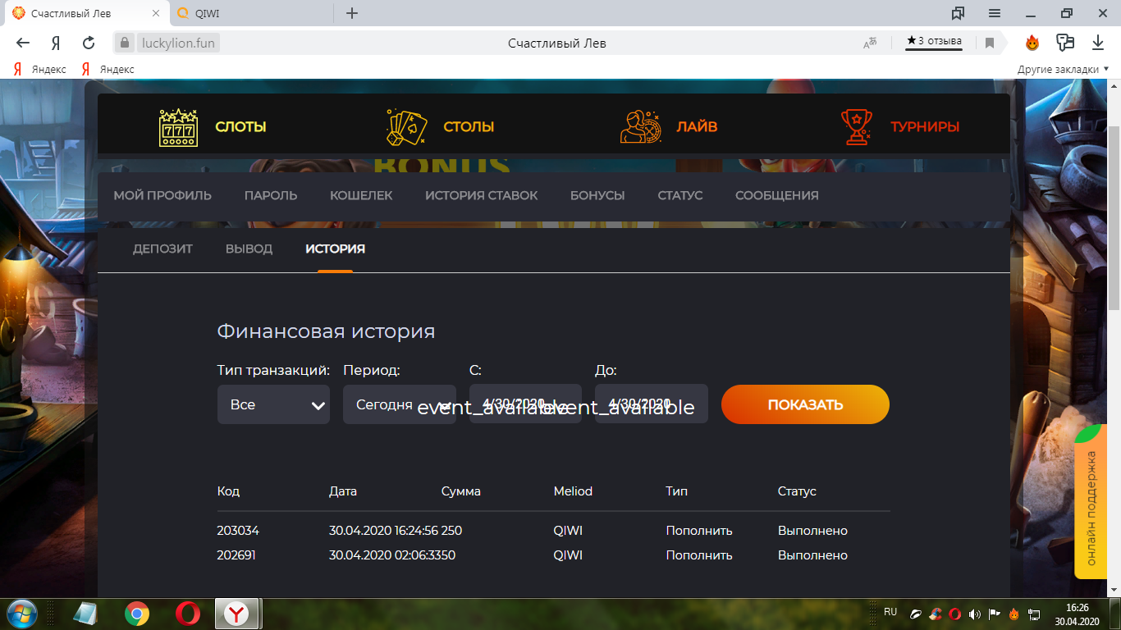Open the Столы card tables category
The height and width of the screenshot is (630, 1121).
tap(441, 127)
